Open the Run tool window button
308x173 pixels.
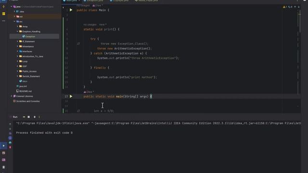(3, 146)
